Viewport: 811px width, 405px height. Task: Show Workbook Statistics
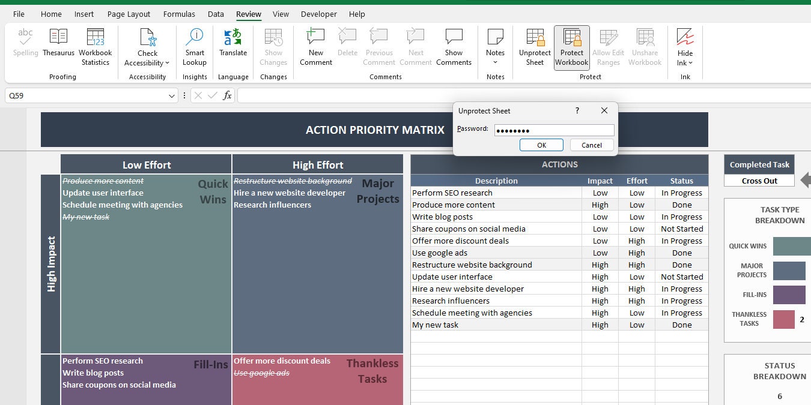95,46
